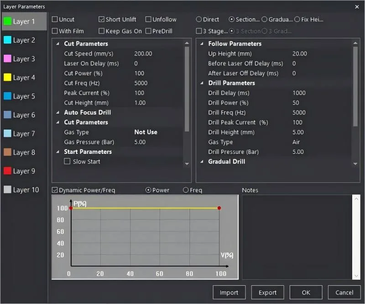This screenshot has height=304, width=365.
Task: Collapse the Gradual Drill section
Action: [202, 162]
